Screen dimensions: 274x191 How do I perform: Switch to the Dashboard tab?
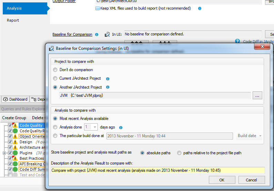[x=15, y=99]
